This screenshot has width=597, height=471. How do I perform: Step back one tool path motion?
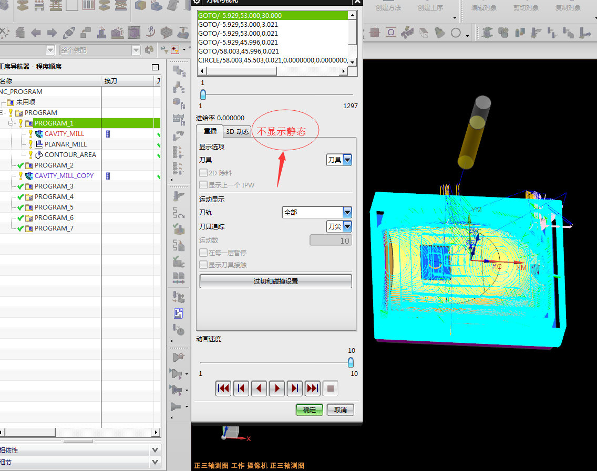tap(241, 389)
